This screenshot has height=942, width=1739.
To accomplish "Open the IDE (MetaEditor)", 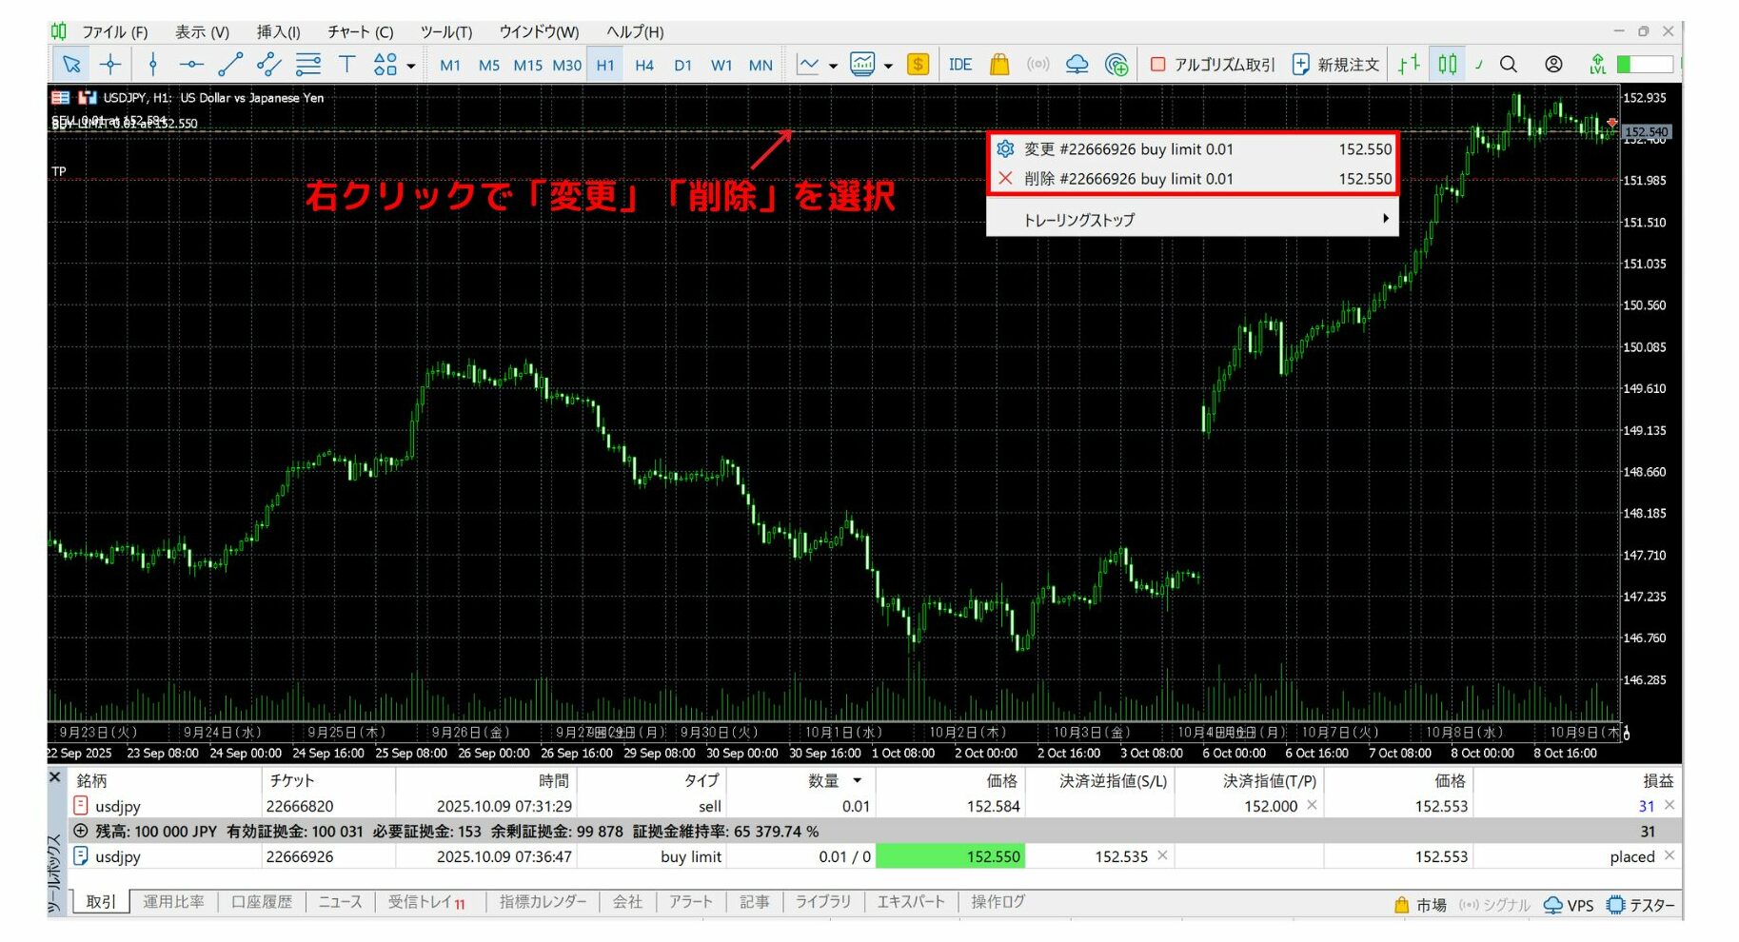I will pyautogui.click(x=960, y=65).
